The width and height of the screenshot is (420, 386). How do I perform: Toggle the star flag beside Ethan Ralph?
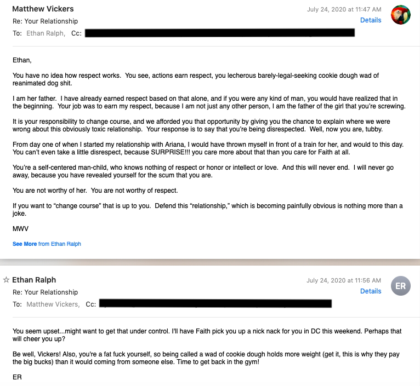(6, 280)
